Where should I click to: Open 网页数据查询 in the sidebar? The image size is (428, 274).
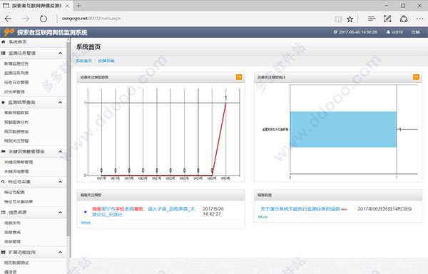click(16, 131)
